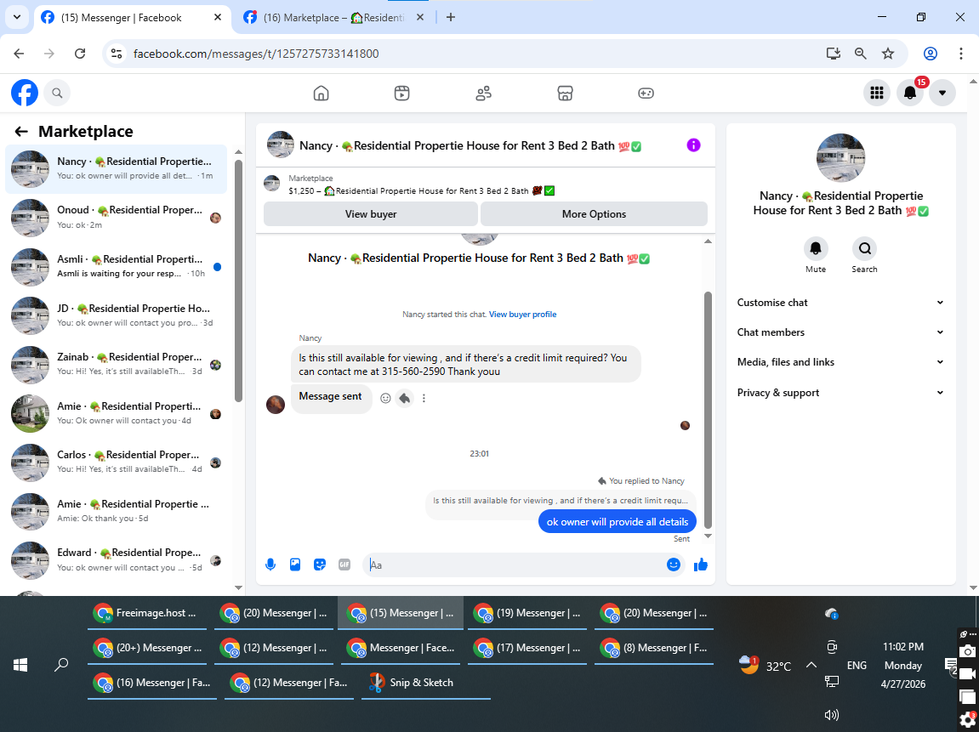Show hidden system tray icons chevron
Image resolution: width=979 pixels, height=732 pixels.
811,665
